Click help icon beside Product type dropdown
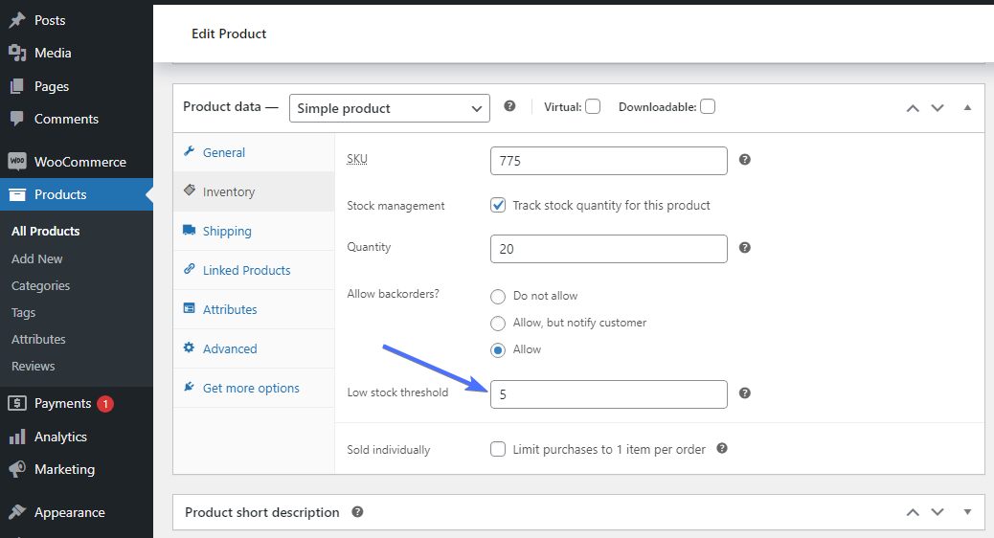994x538 pixels. [509, 107]
